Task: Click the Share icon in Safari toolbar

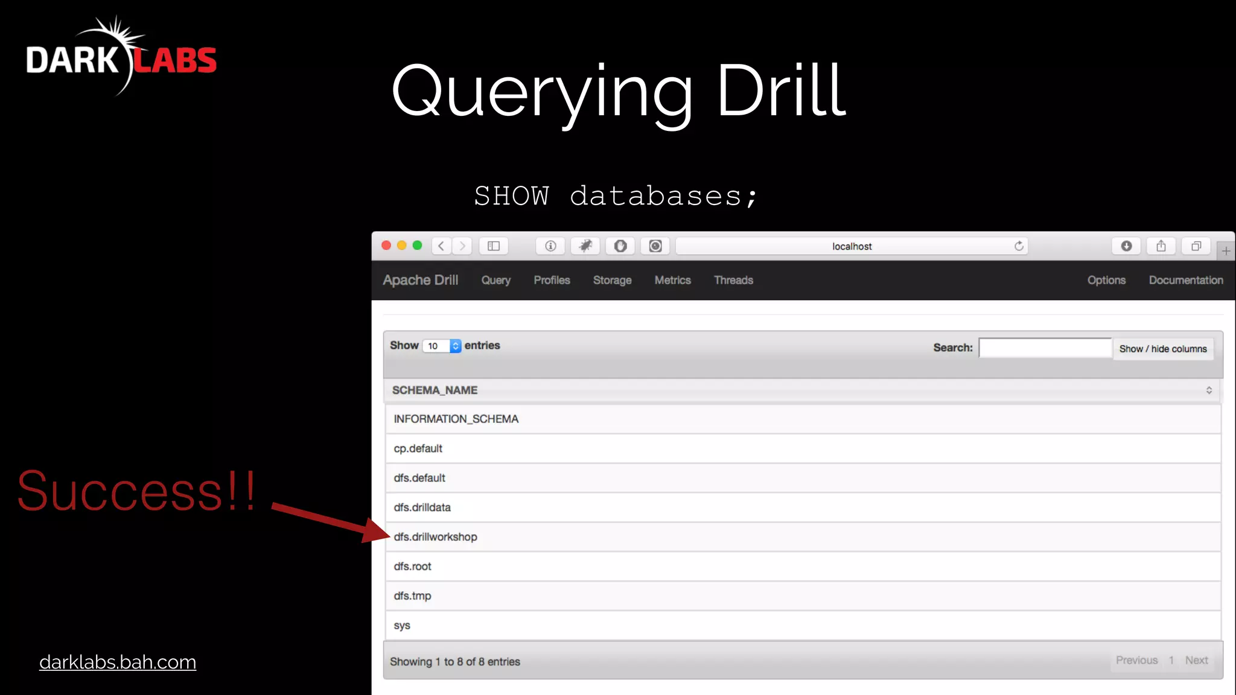Action: [x=1161, y=246]
